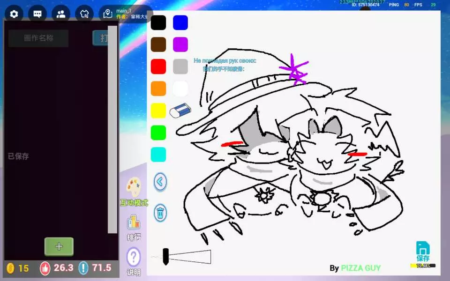Click the likes value 26.3

[x=63, y=268]
